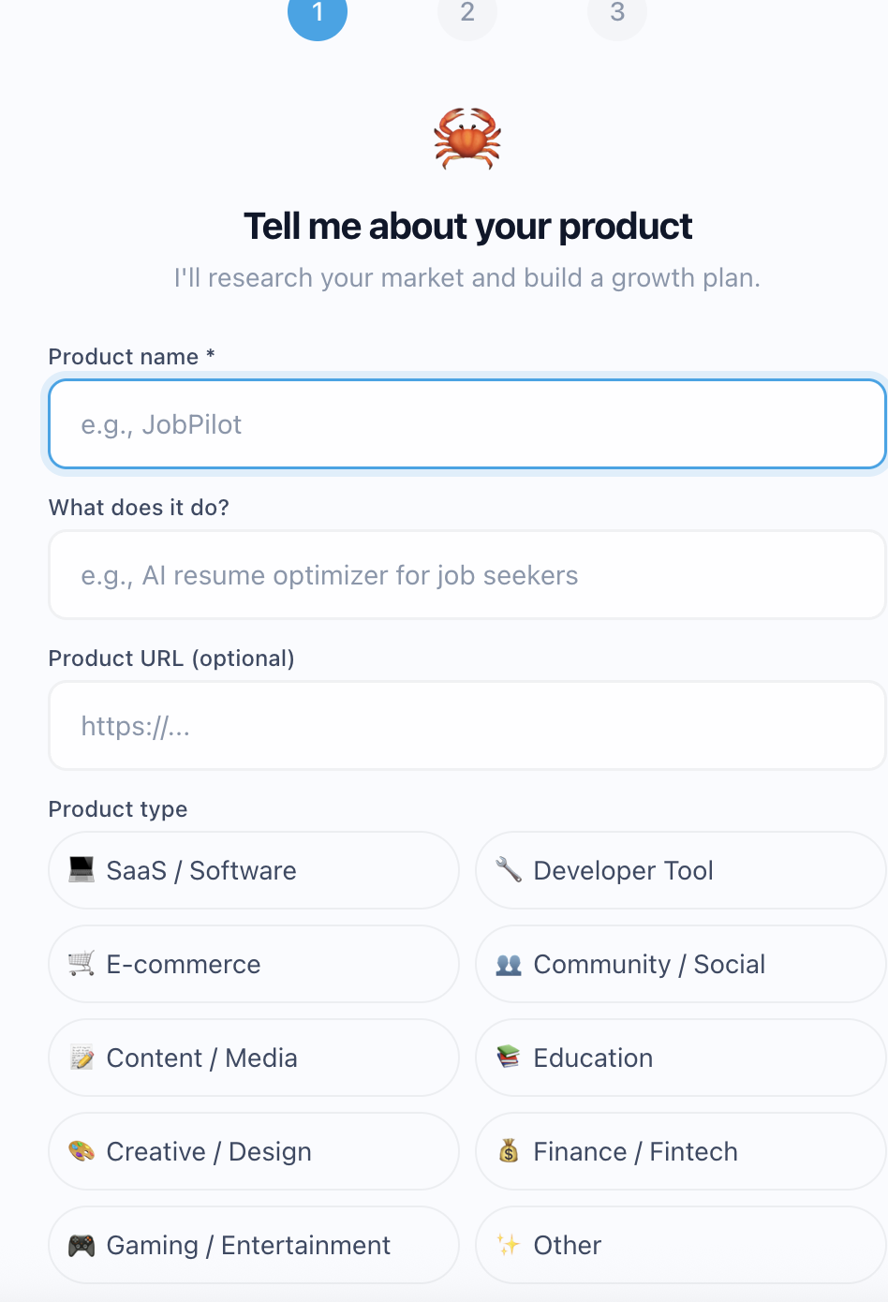The image size is (888, 1302).
Task: Pick the Other product type option
Action: [680, 1245]
